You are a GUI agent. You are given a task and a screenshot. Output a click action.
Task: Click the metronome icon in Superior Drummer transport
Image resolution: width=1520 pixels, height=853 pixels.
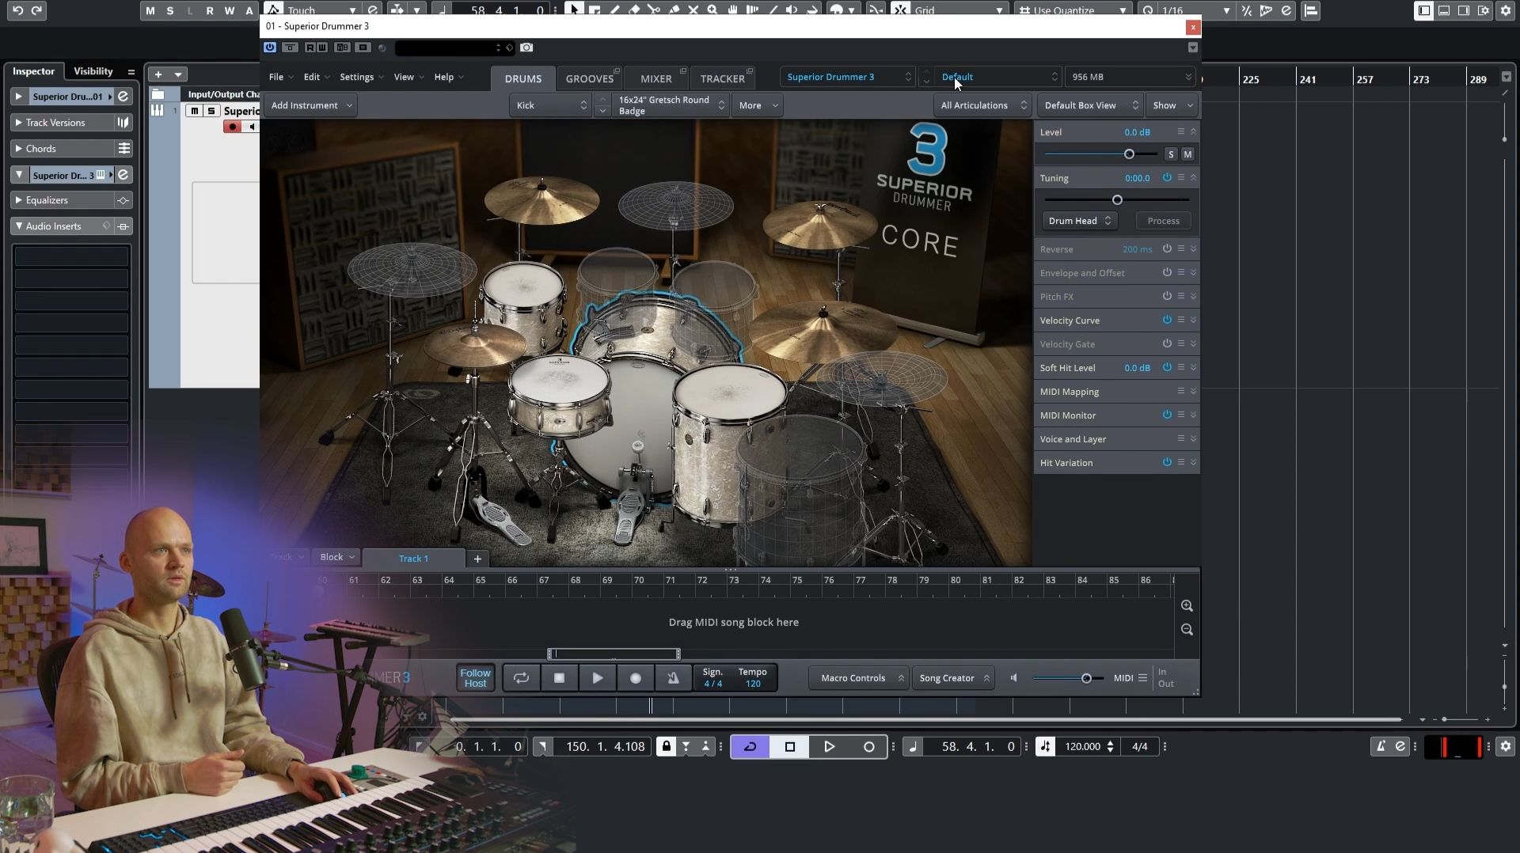673,678
